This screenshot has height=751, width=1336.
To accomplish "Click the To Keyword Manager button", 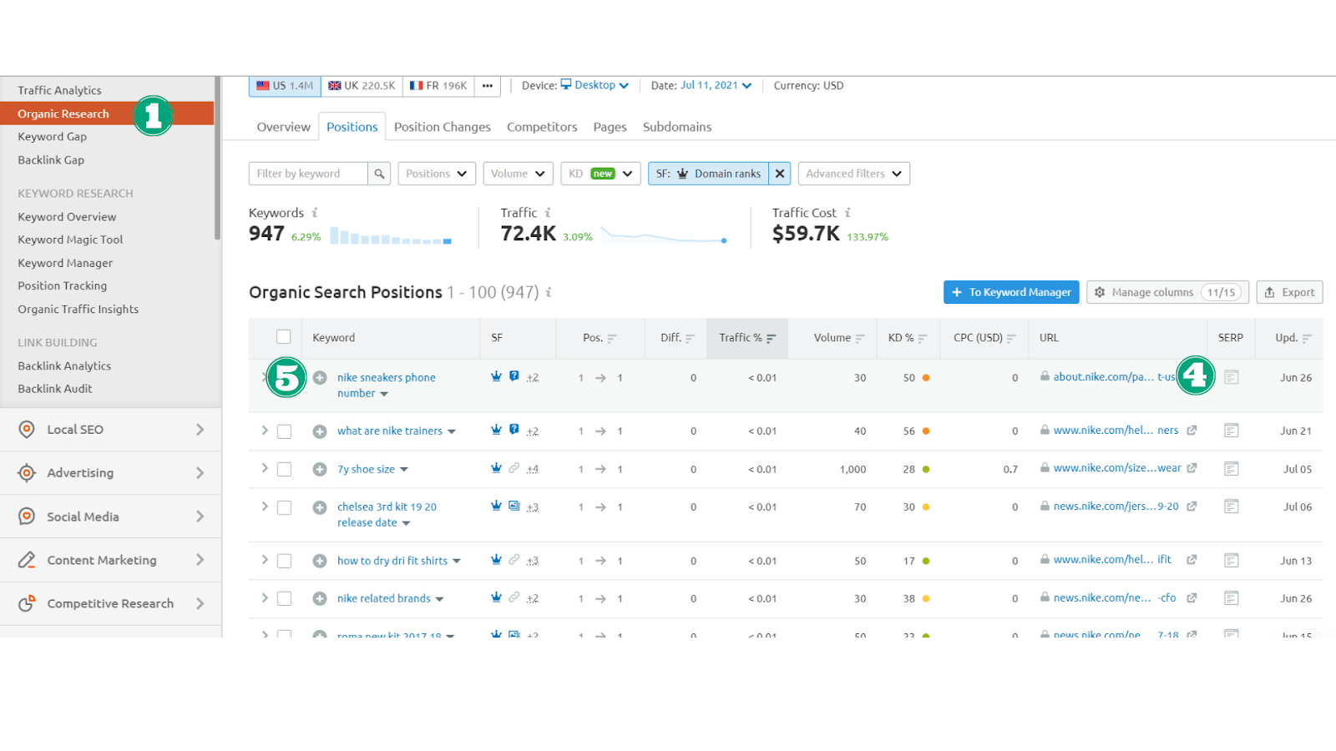I will click(x=1011, y=292).
